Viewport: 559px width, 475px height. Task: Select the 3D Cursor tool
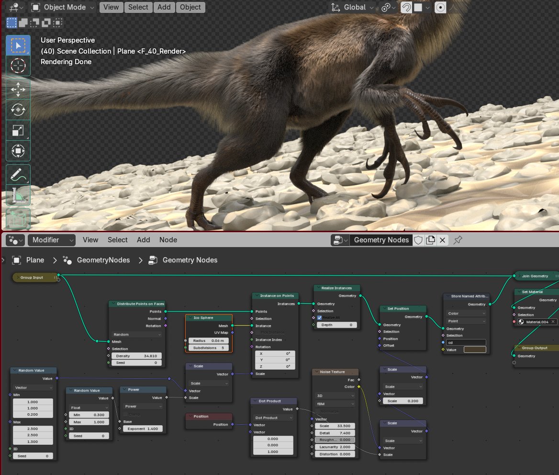18,66
